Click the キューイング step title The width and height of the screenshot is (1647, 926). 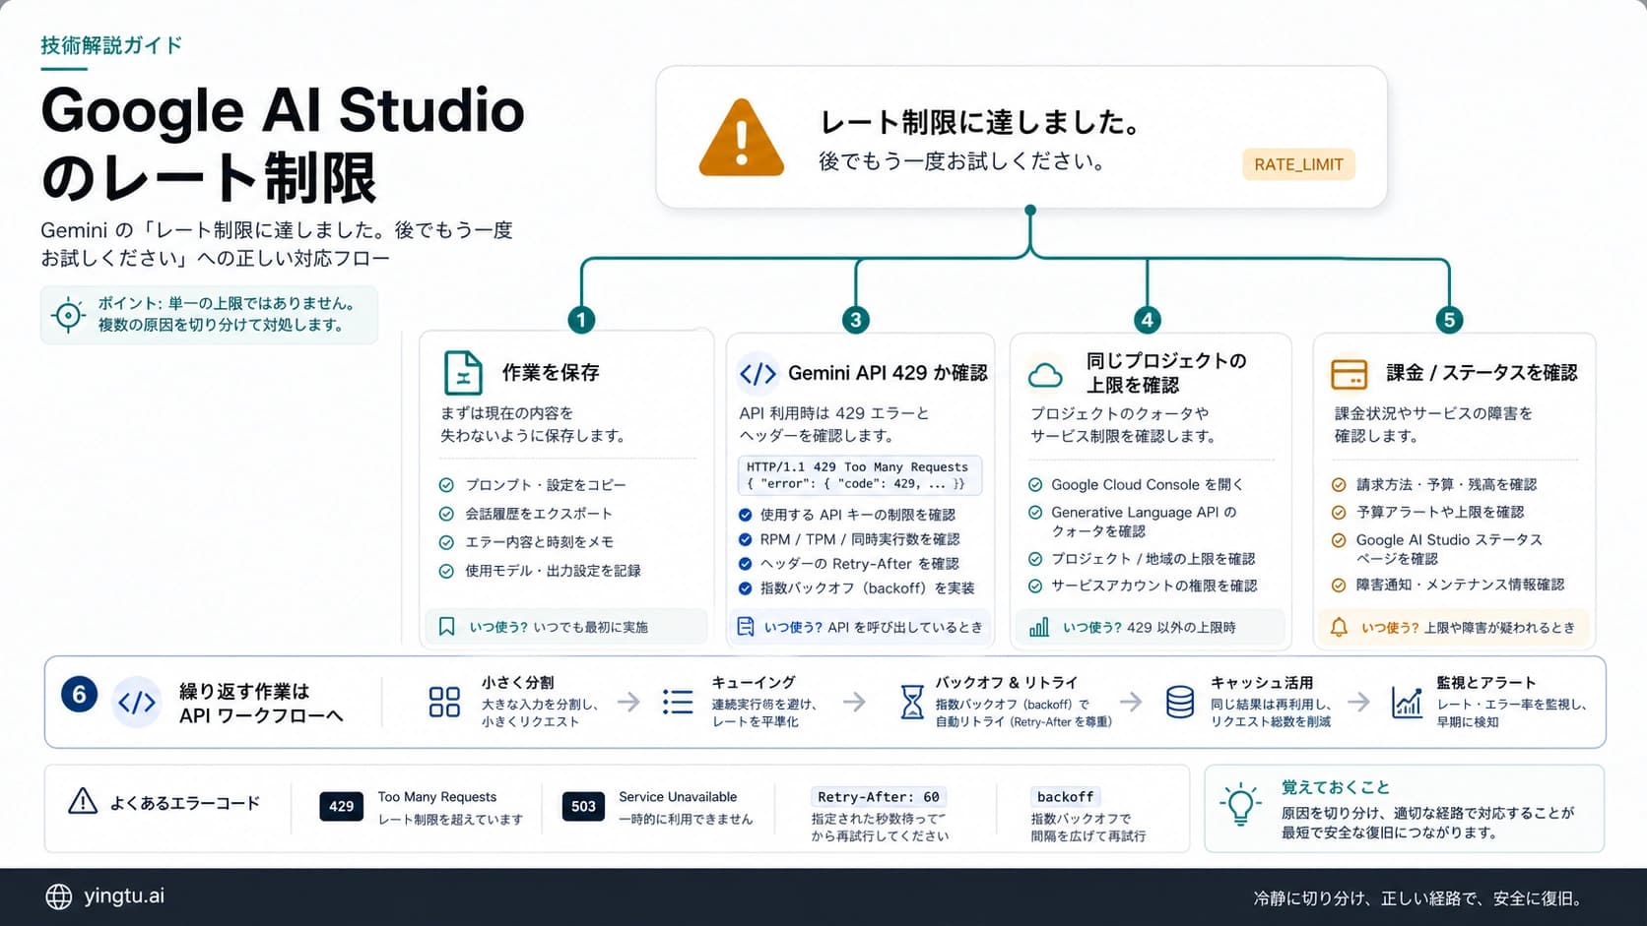tap(754, 682)
